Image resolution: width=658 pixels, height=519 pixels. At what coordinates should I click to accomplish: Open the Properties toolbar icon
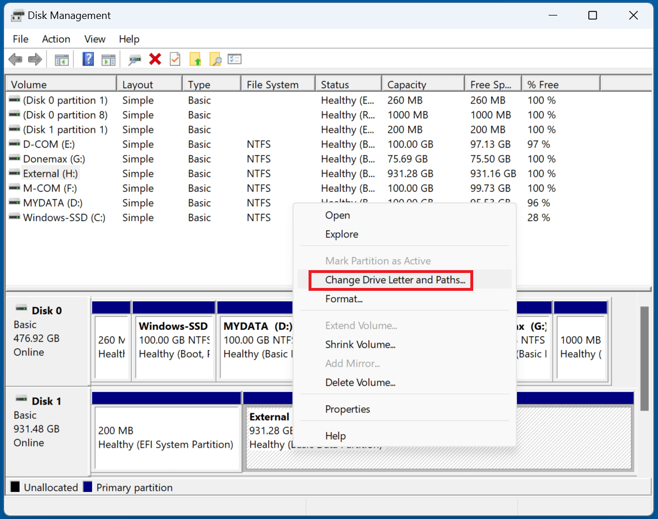point(234,59)
